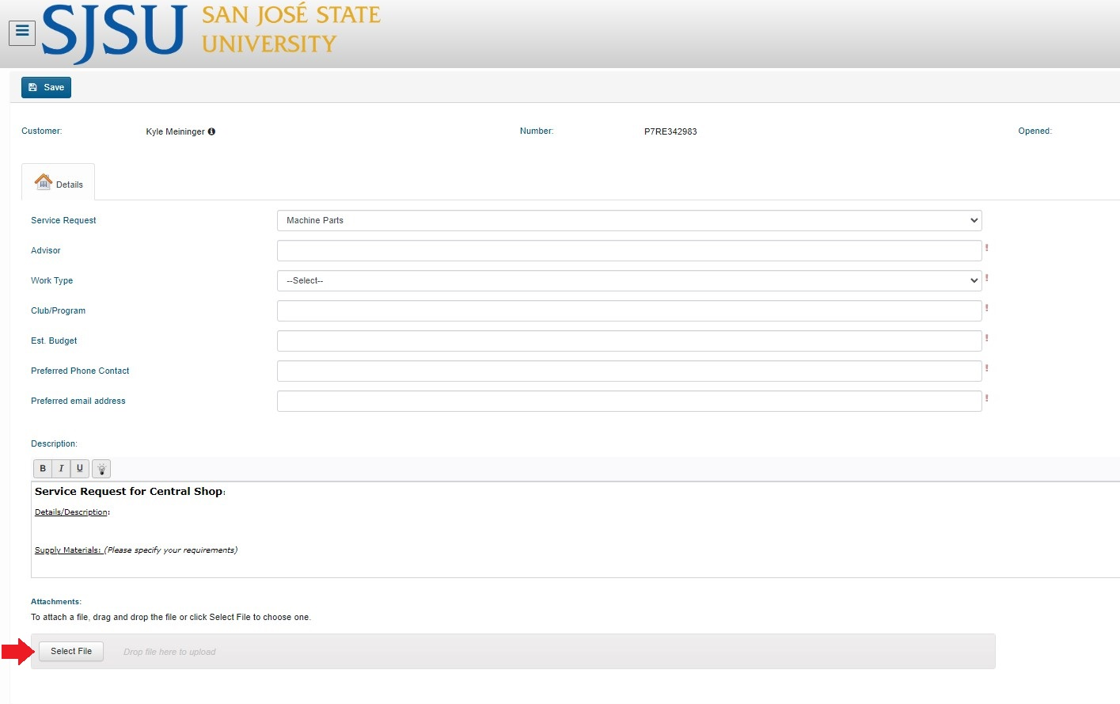Viewport: 1120px width, 704px height.
Task: Open the Service Request dropdown
Action: point(628,220)
